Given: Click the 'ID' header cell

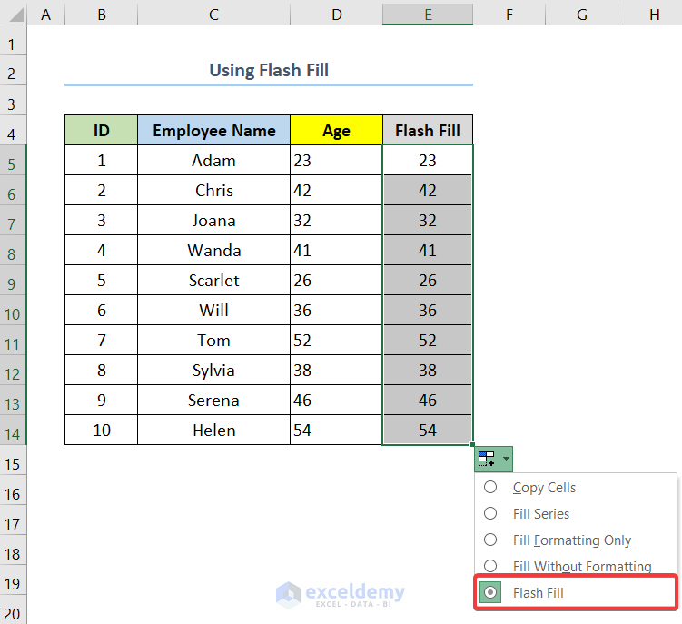Looking at the screenshot, I should click(102, 130).
